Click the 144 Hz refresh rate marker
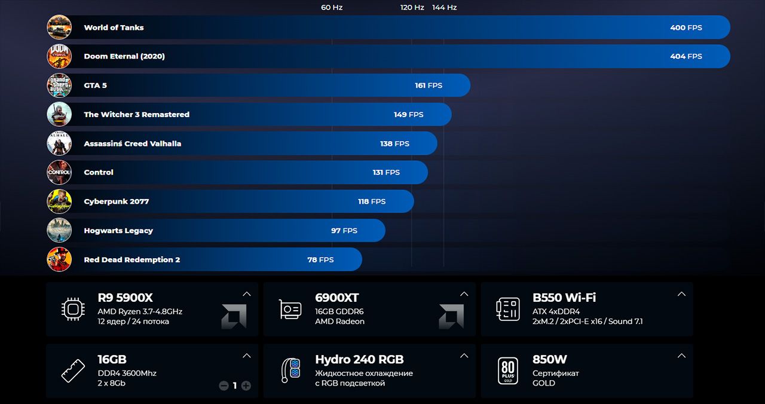Image resolution: width=765 pixels, height=404 pixels. coord(444,8)
